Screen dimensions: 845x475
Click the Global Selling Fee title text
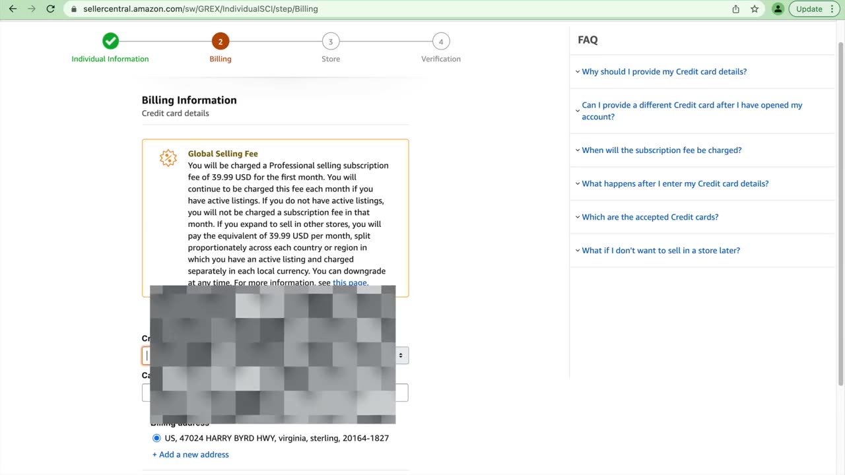pyautogui.click(x=223, y=154)
